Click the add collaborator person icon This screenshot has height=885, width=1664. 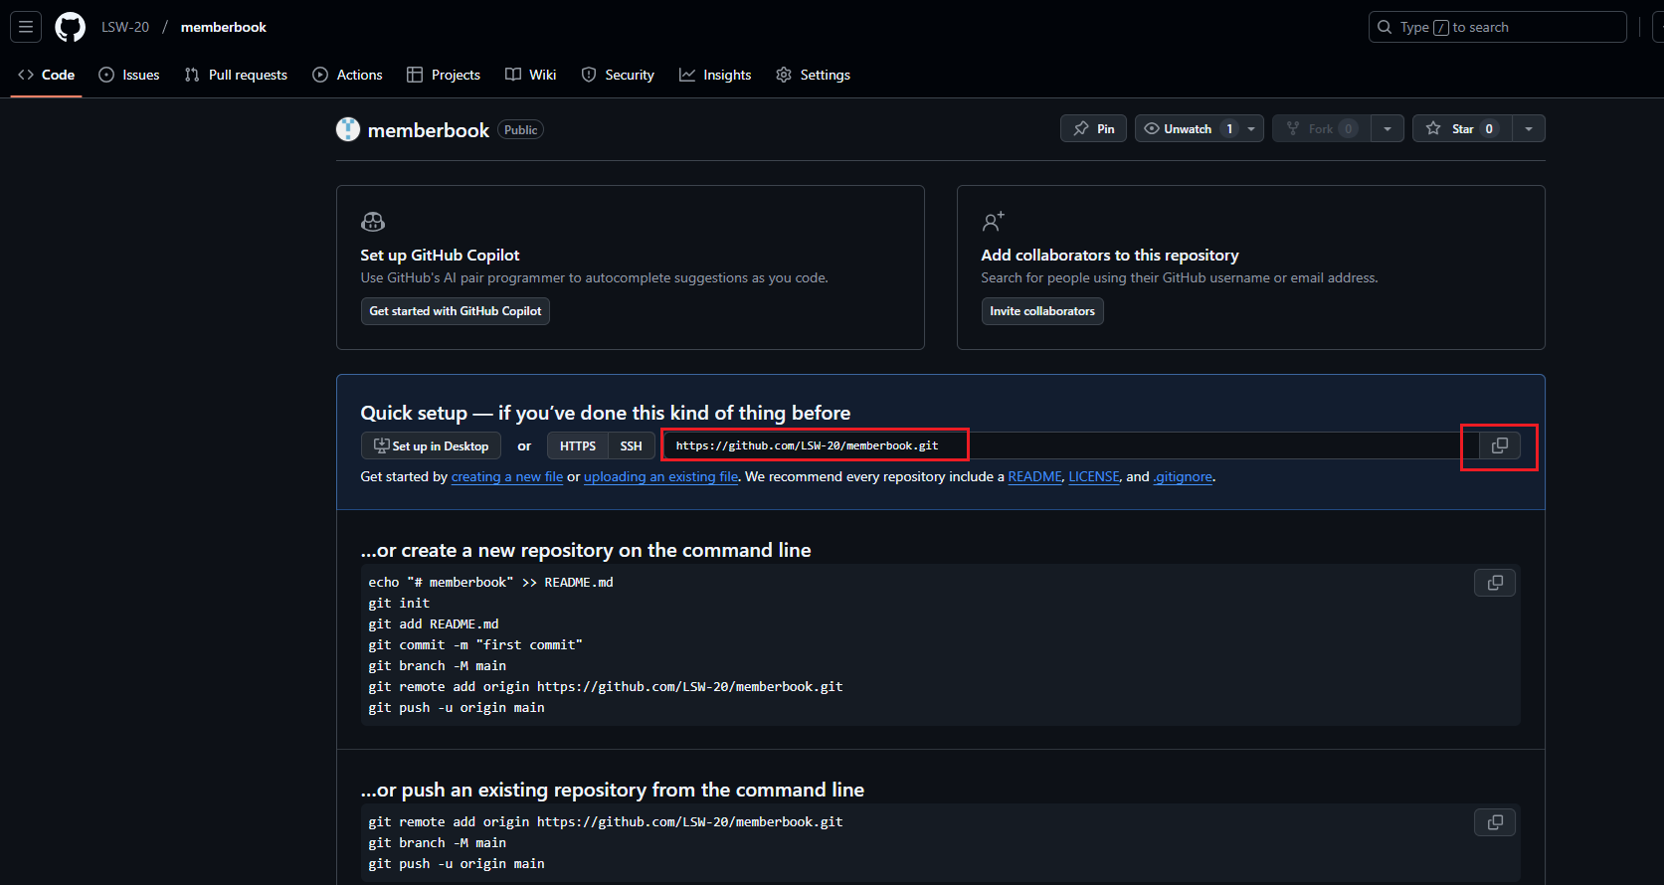[x=993, y=221]
